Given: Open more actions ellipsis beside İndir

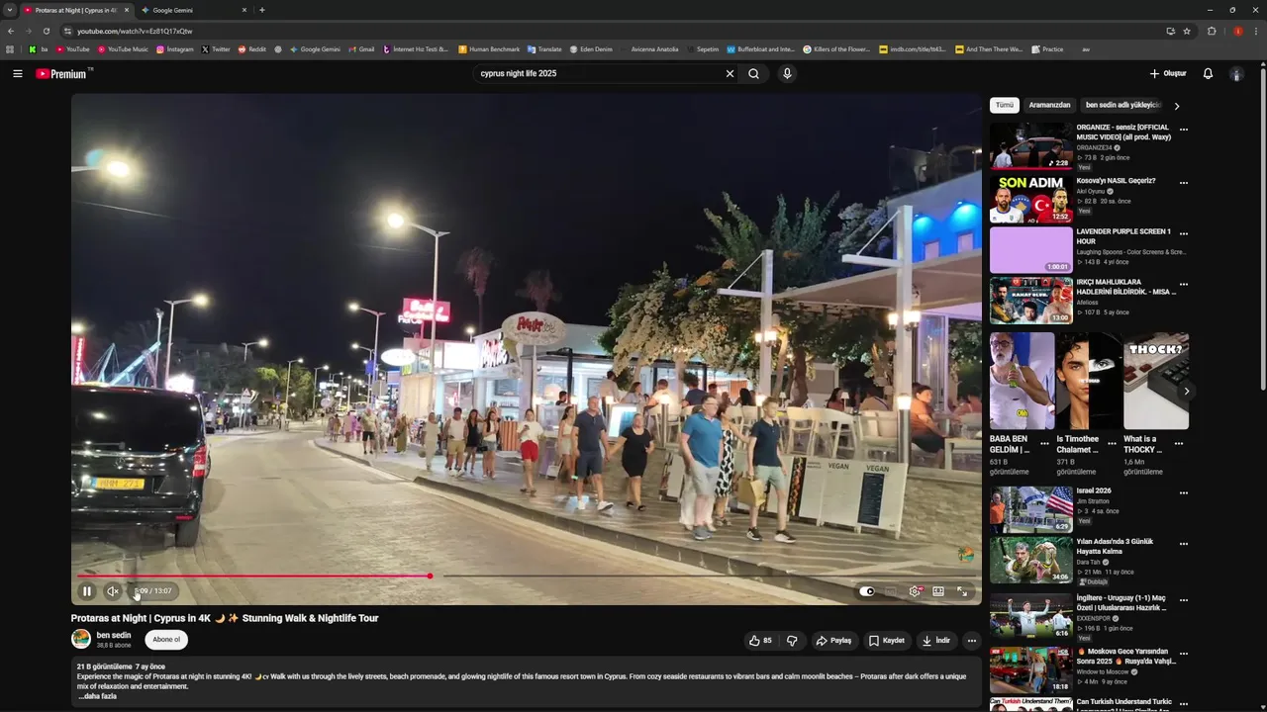Looking at the screenshot, I should [x=971, y=641].
